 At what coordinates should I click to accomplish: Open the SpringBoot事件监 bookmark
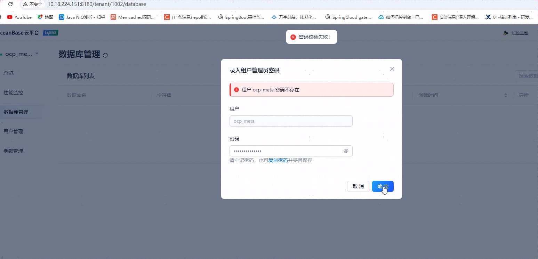[241, 17]
